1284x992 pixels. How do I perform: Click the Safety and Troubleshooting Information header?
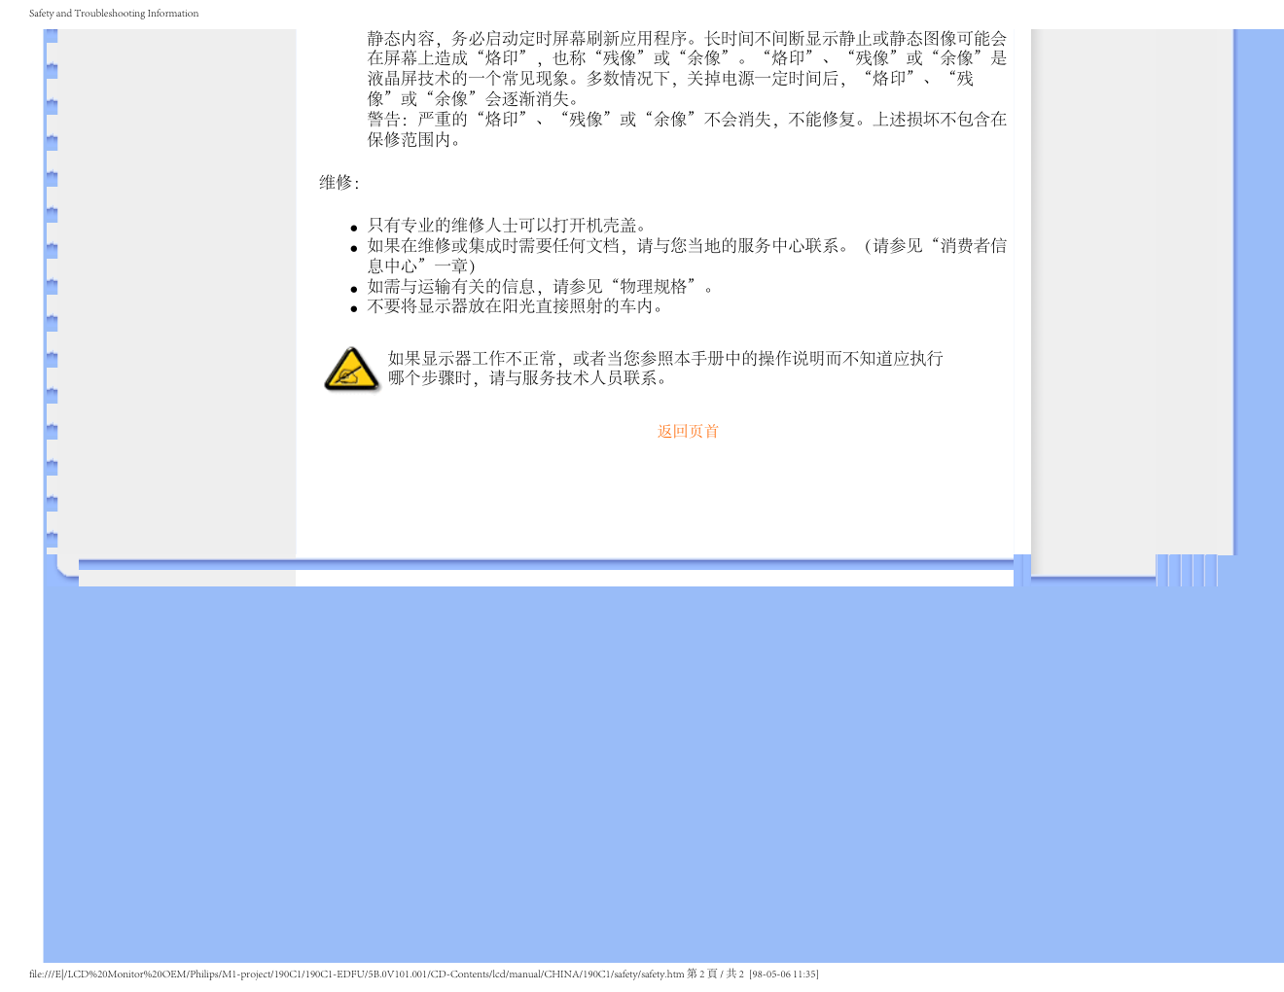tap(114, 14)
